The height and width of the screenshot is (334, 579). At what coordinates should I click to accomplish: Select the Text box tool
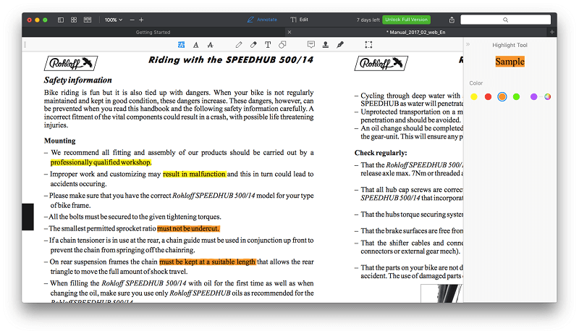click(x=268, y=45)
